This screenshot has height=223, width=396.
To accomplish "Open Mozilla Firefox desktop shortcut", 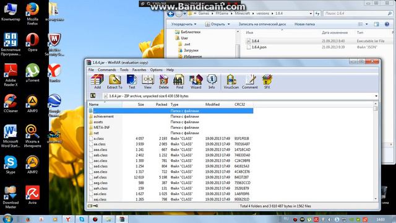I will click(x=32, y=14).
